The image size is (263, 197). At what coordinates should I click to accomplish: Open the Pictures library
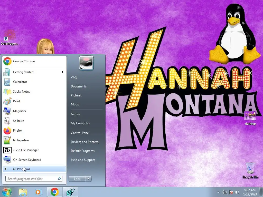click(76, 95)
